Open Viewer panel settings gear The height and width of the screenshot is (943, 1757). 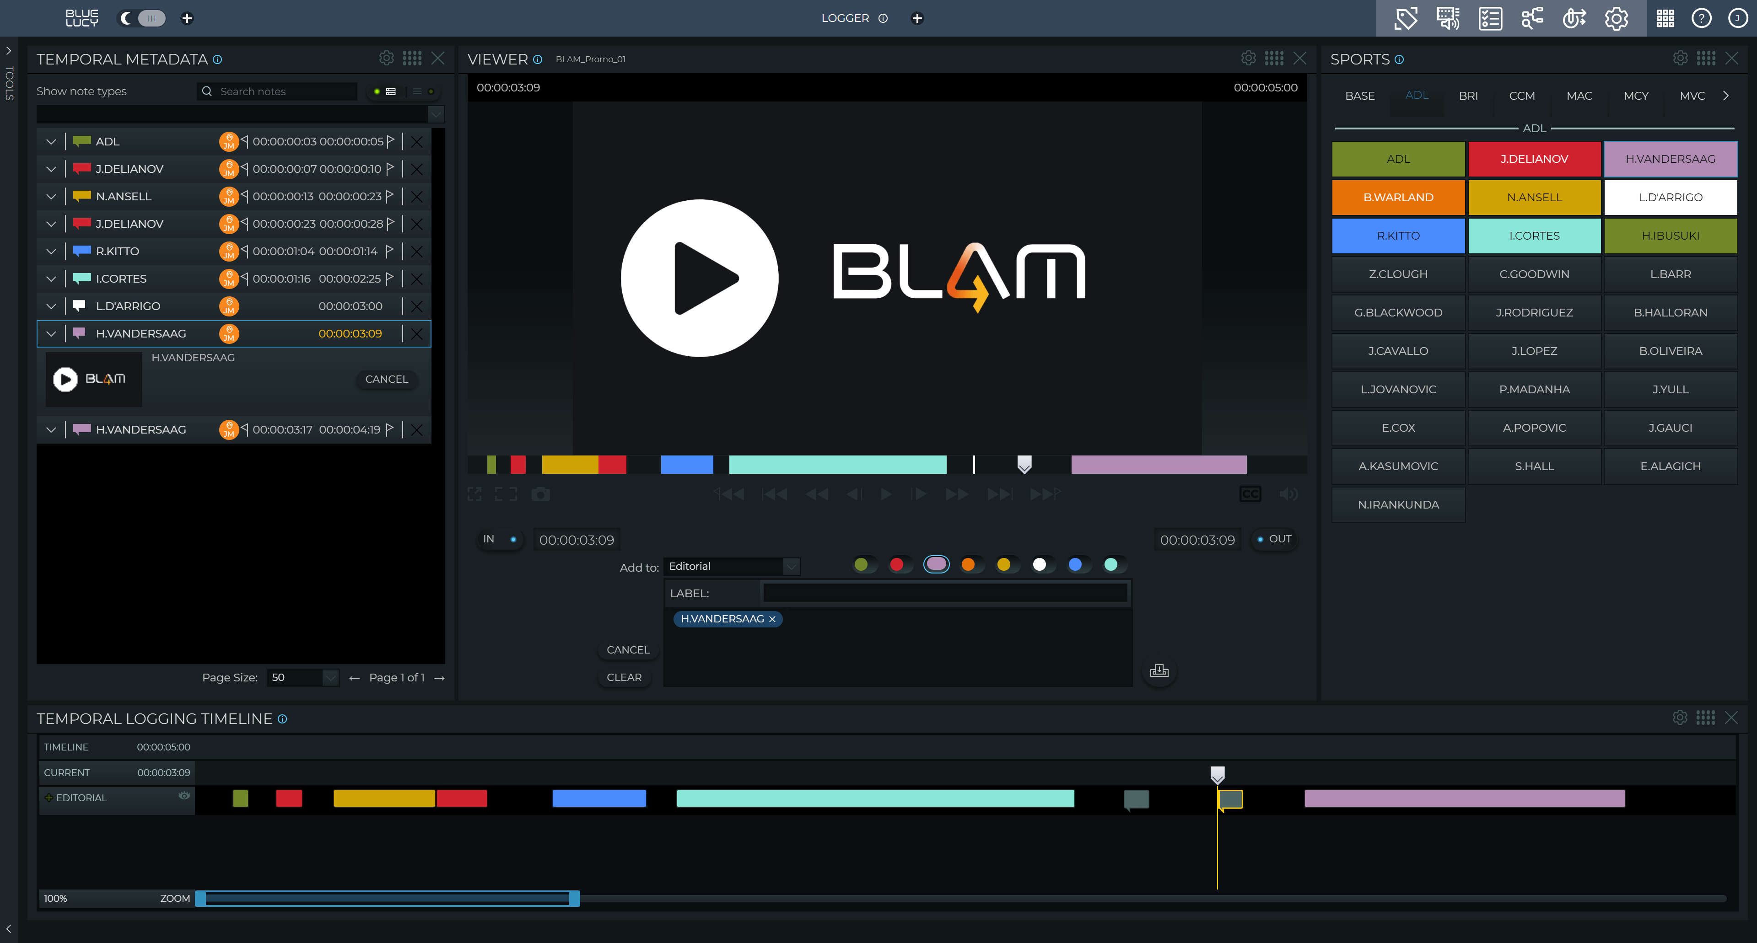coord(1248,59)
